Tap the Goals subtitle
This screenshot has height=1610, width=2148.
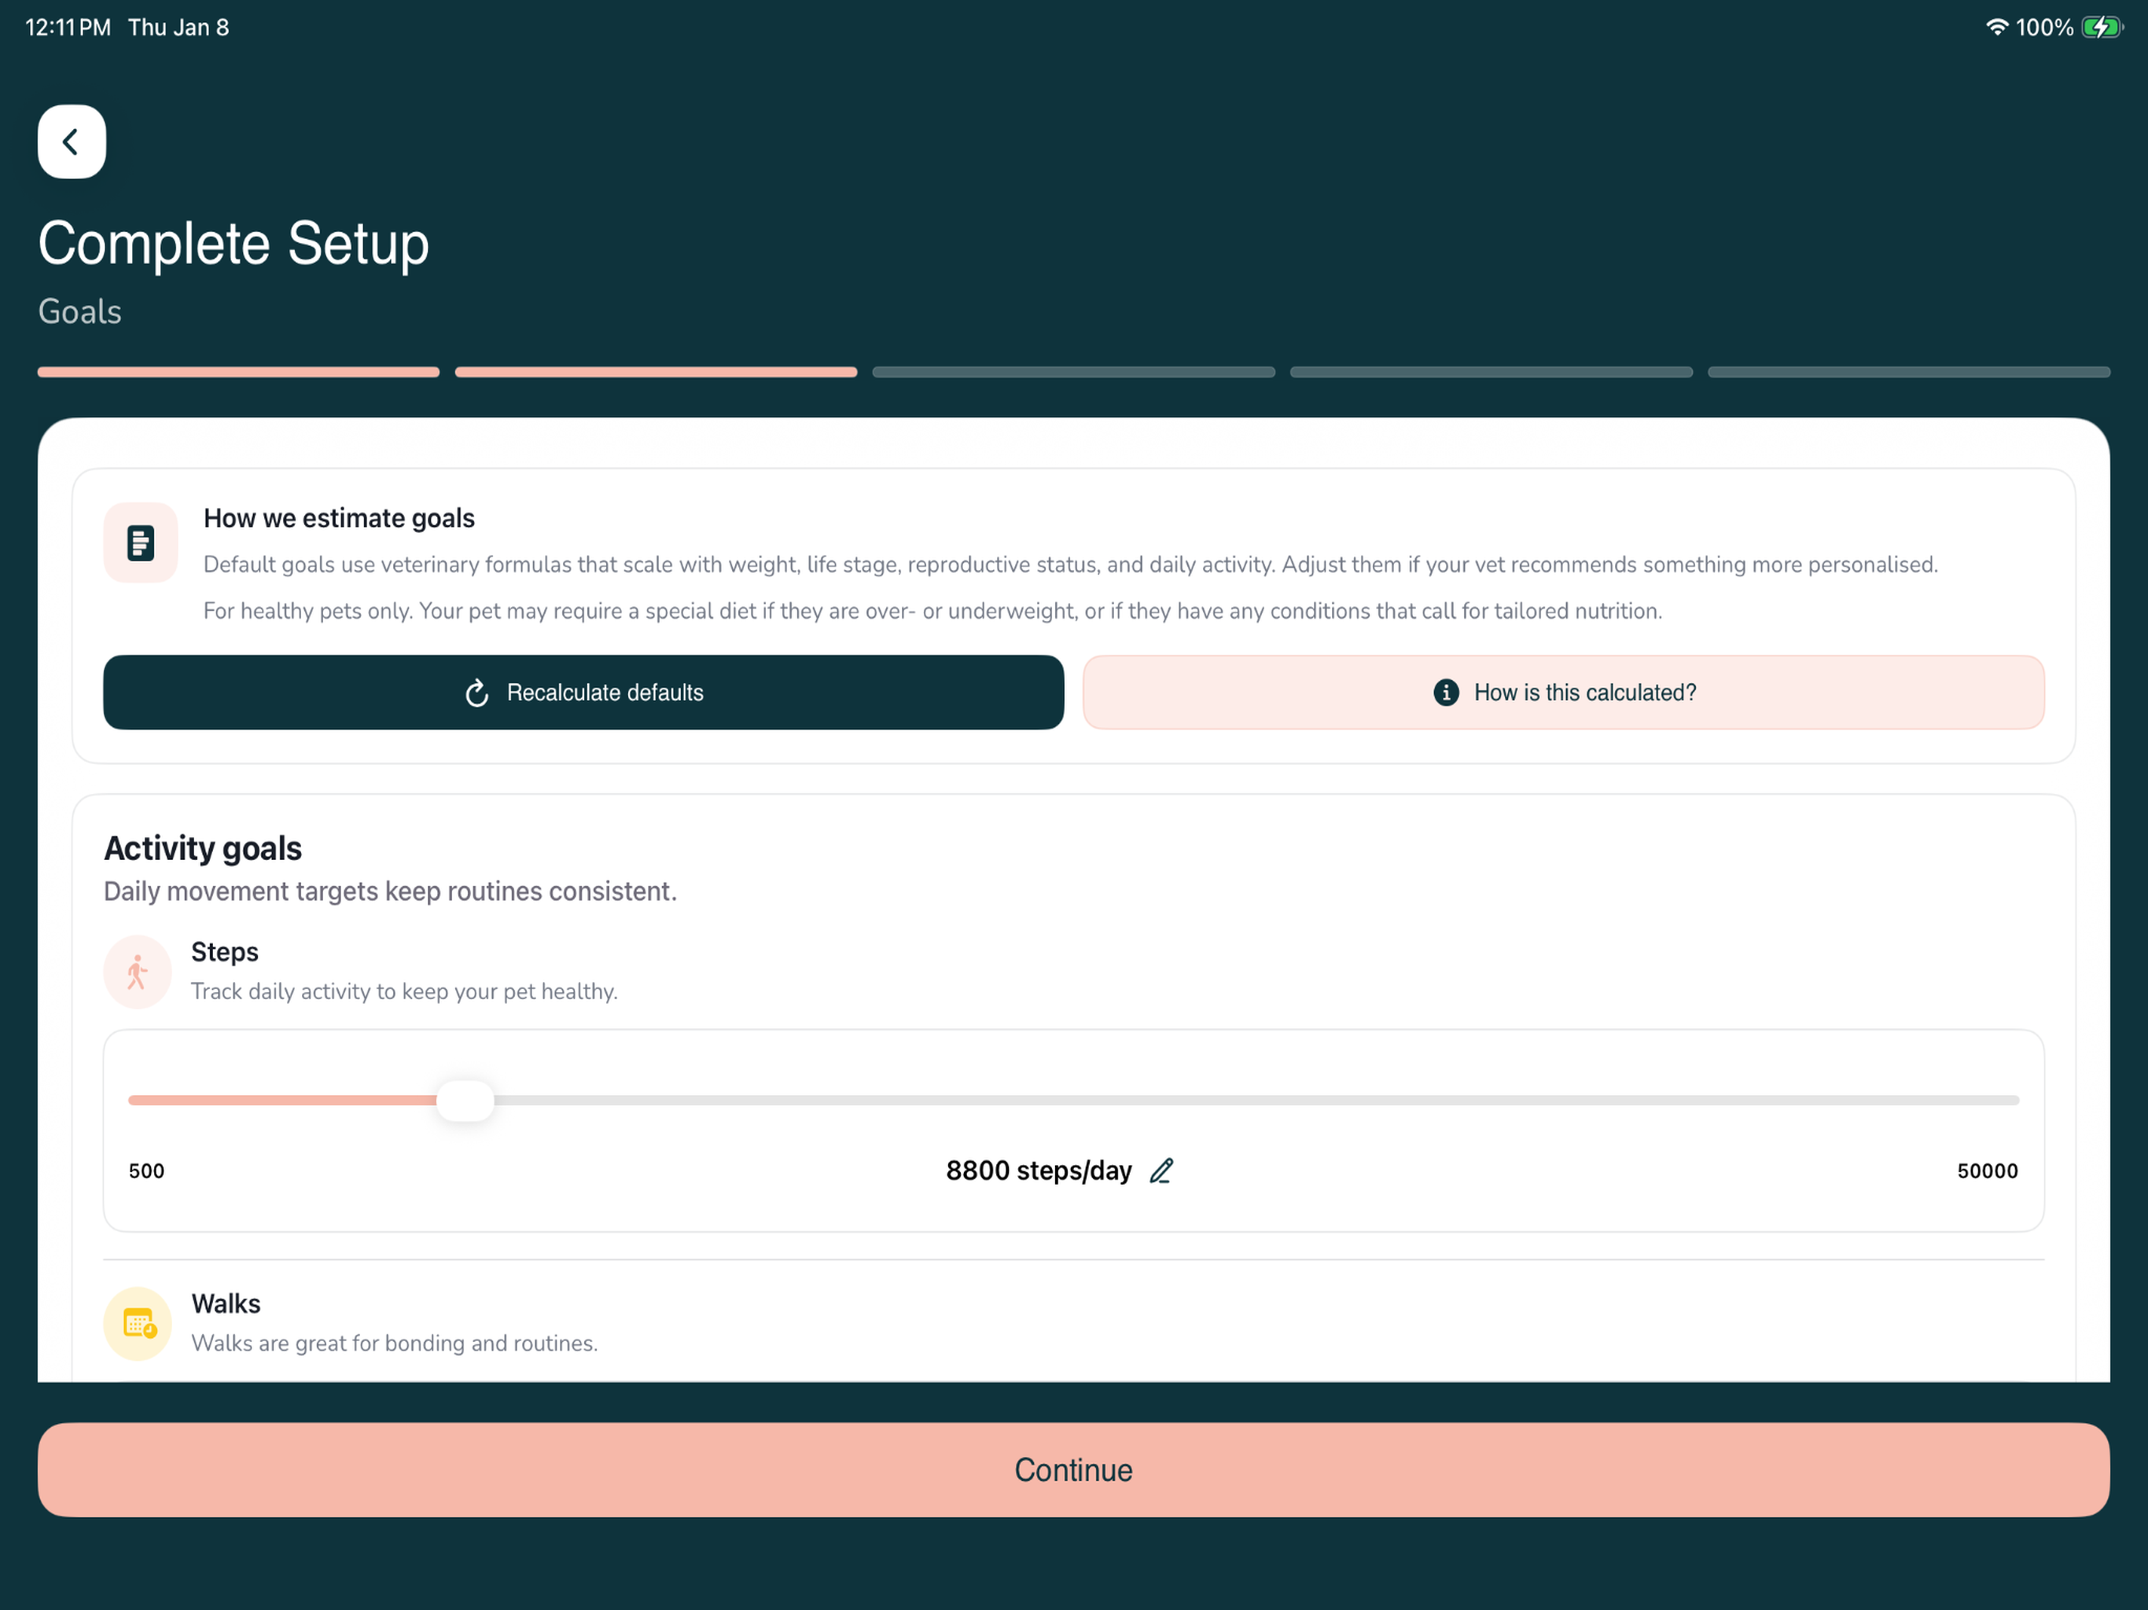tap(79, 312)
